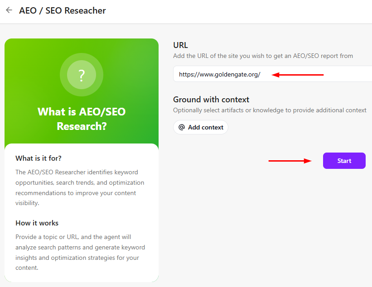Click the URL helper text about AEO/SEO reports
The width and height of the screenshot is (372, 287).
(262, 56)
